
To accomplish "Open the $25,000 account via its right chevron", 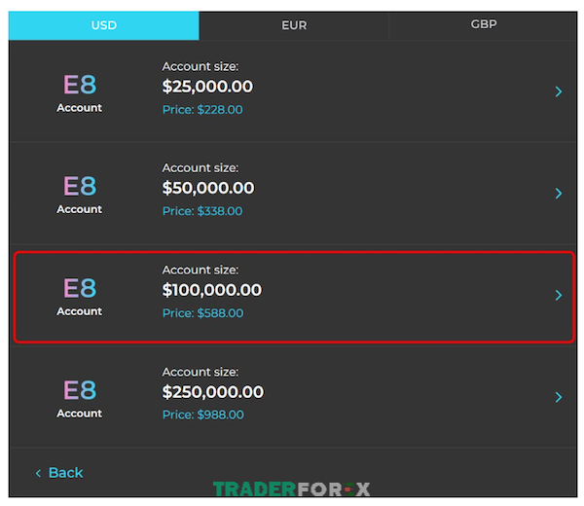I will point(559,91).
